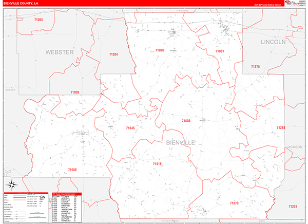The width and height of the screenshot is (308, 224).
Task: Select the 71068 ZIP code label
Action: 72,170
